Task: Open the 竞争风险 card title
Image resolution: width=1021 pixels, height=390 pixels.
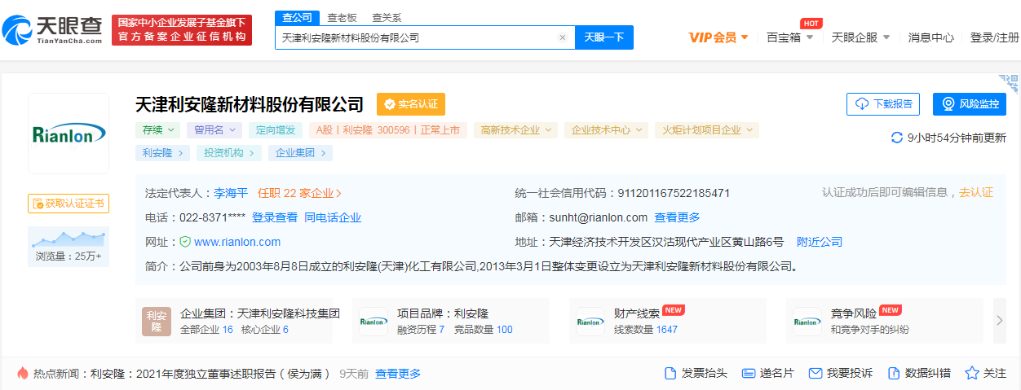Action: [x=854, y=313]
